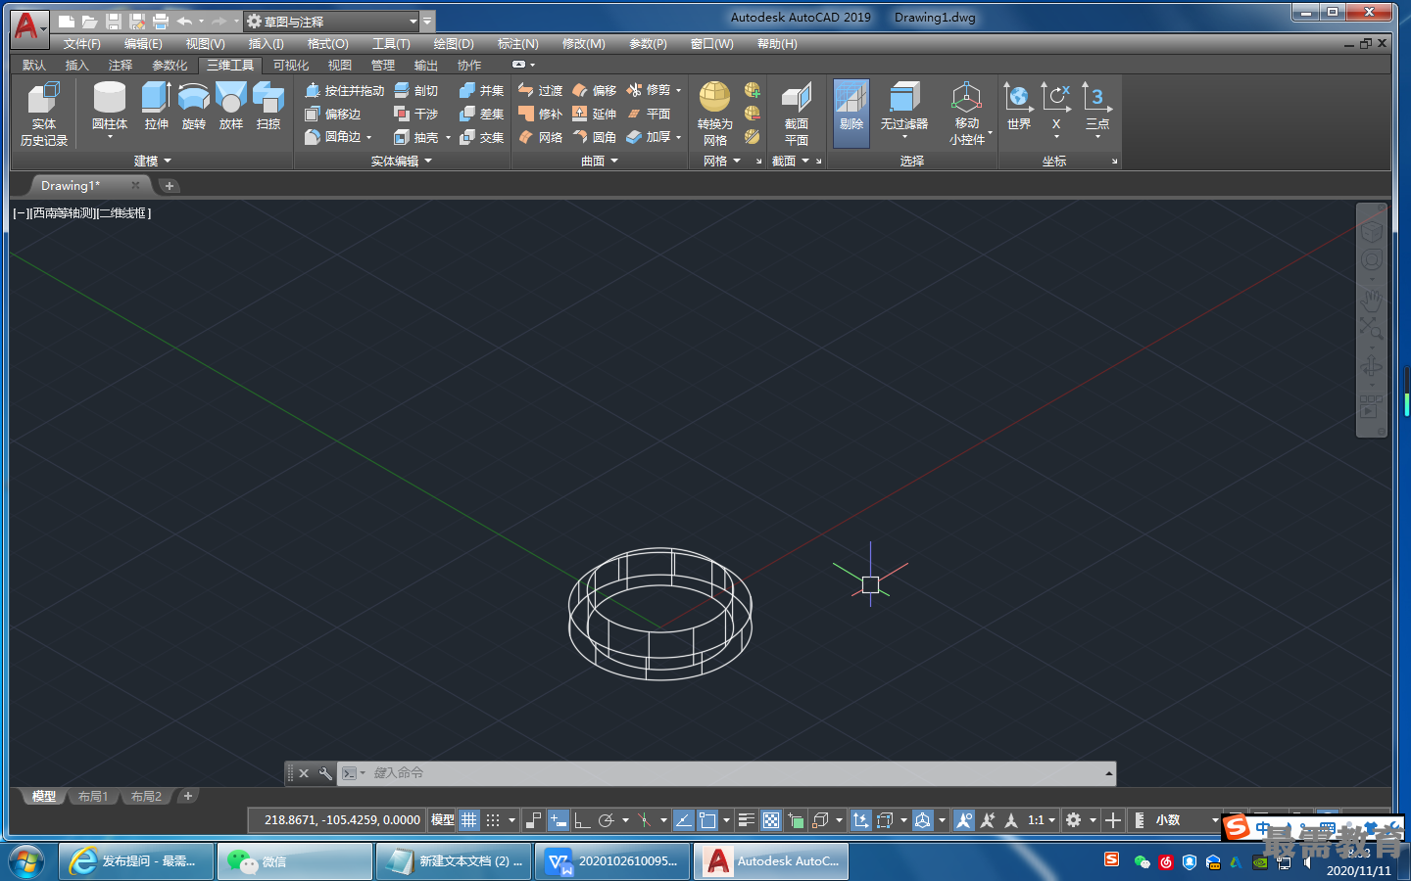The width and height of the screenshot is (1411, 881).
Task: Click the 交集 (Intersect) tool
Action: point(481,137)
